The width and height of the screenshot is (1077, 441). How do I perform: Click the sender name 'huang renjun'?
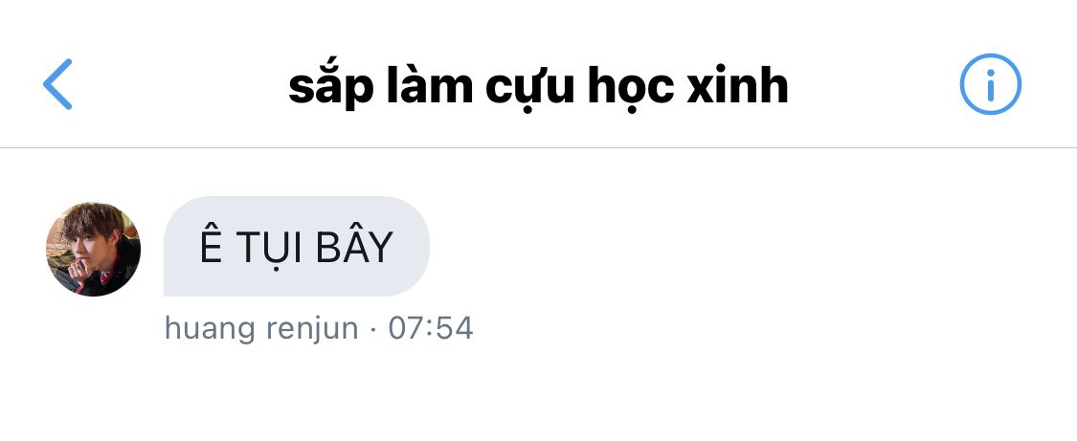261,328
